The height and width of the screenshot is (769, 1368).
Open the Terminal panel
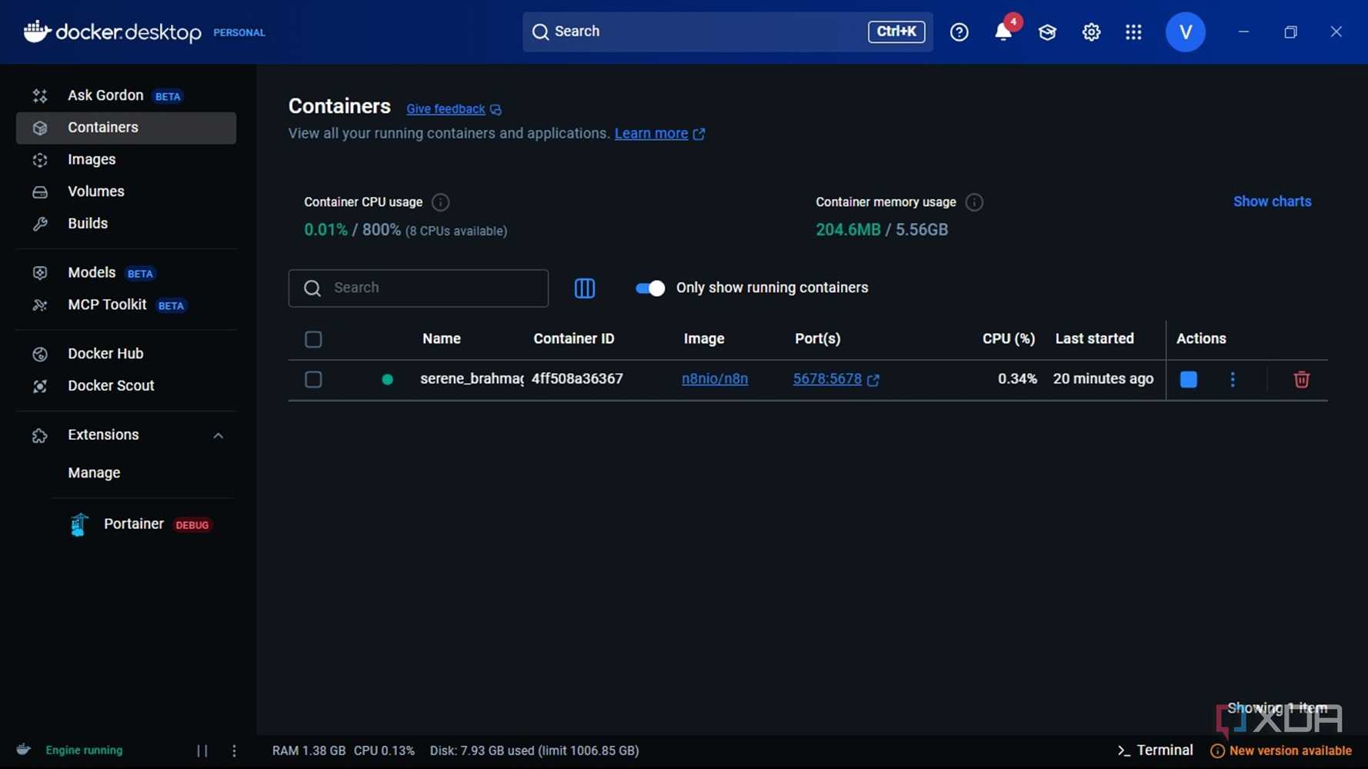(x=1155, y=751)
